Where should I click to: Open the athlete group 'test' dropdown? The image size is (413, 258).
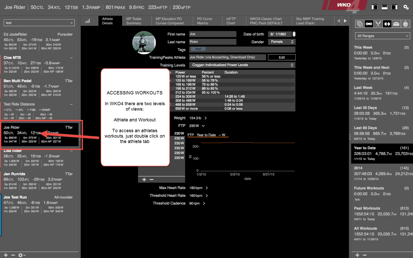pyautogui.click(x=39, y=23)
